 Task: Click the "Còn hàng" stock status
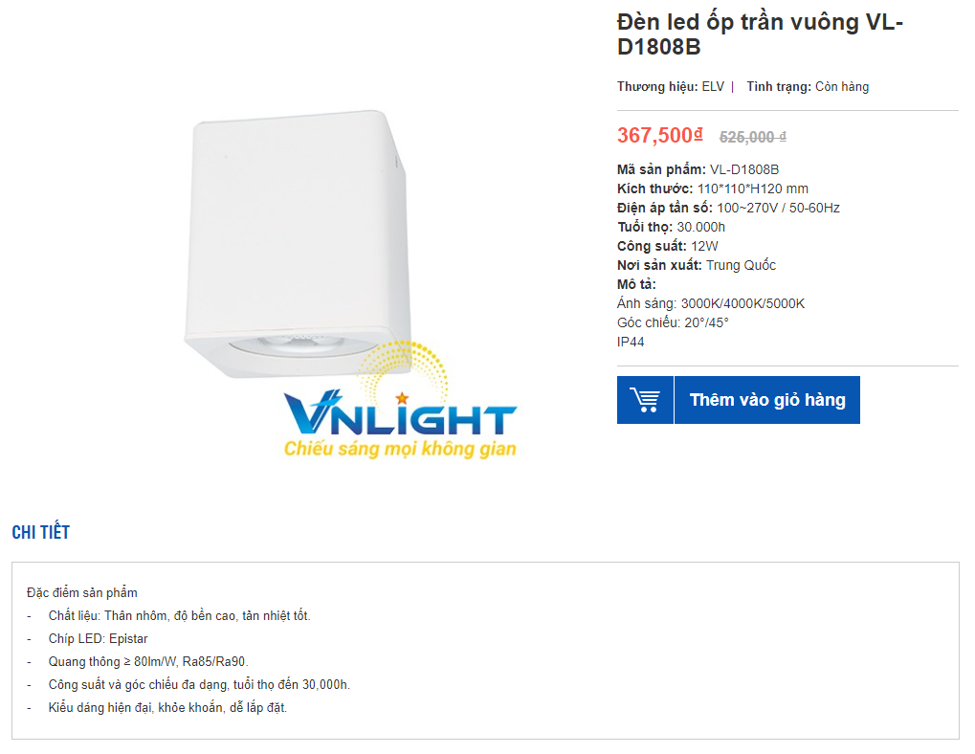(x=842, y=87)
